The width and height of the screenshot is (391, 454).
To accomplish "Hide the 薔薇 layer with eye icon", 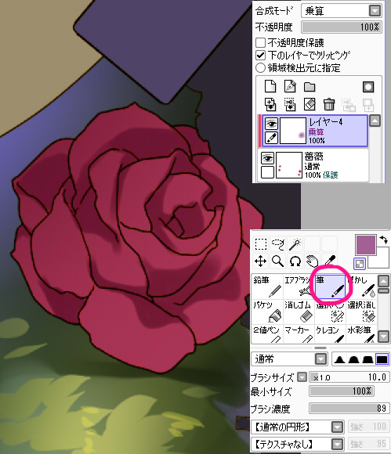I will pyautogui.click(x=267, y=158).
